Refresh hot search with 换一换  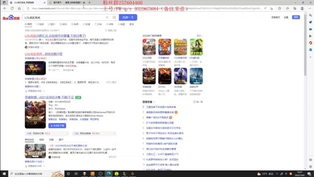[x=198, y=102]
